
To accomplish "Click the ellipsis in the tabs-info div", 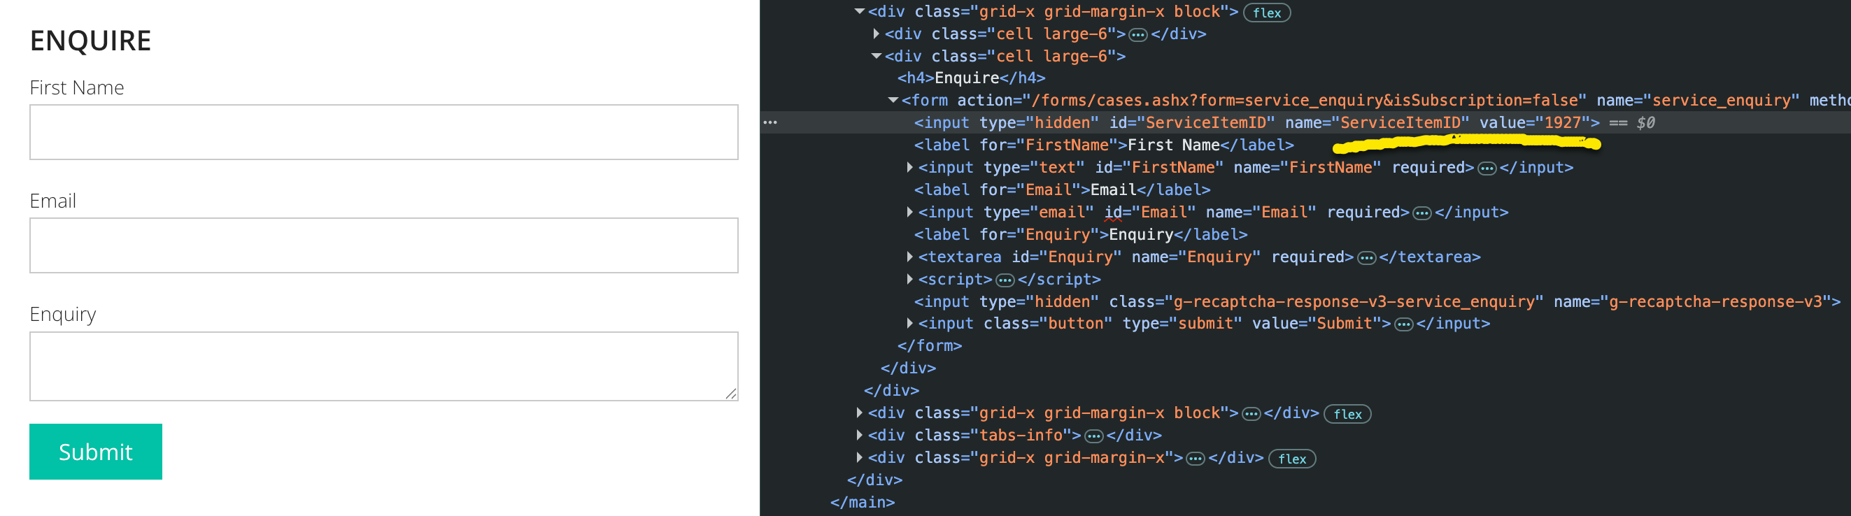I will [x=1093, y=436].
